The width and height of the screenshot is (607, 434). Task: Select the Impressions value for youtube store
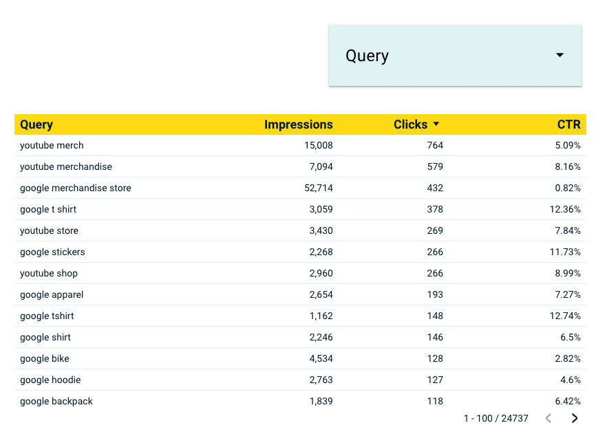click(x=321, y=230)
